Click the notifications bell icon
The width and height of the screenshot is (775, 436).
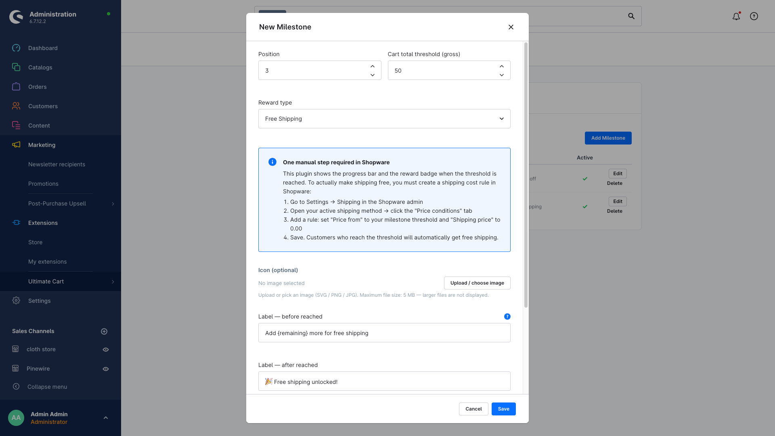736,16
